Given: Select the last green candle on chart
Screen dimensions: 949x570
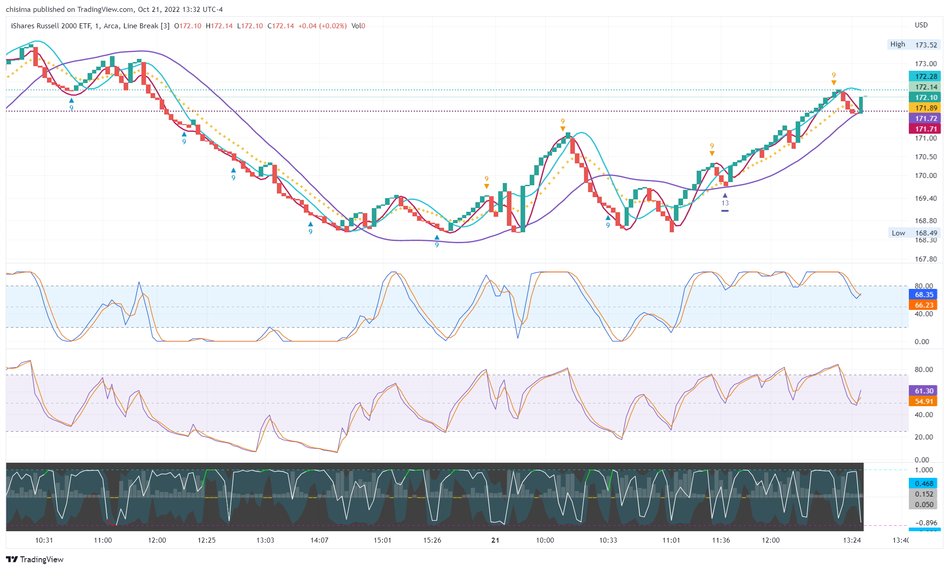Looking at the screenshot, I should 860,105.
